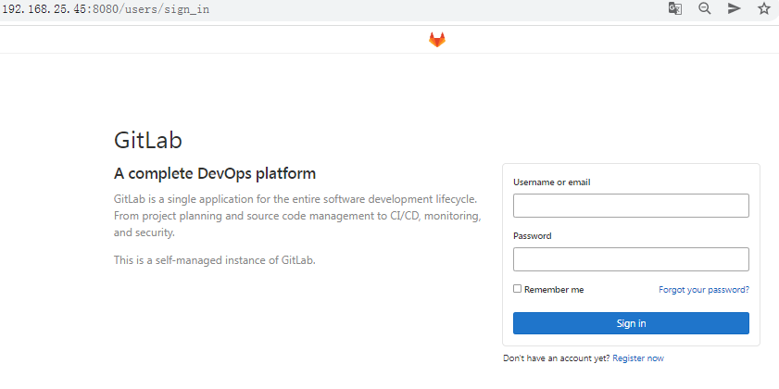Follow the Register now link
This screenshot has width=779, height=389.
(638, 358)
